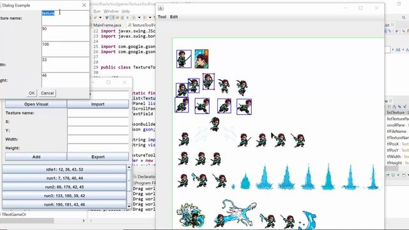The height and width of the screenshot is (230, 409).
Task: Open the Eclipse Window menu
Action: pos(111,11)
